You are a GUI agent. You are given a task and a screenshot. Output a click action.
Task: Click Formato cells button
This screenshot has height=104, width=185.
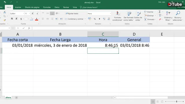click(x=150, y=19)
